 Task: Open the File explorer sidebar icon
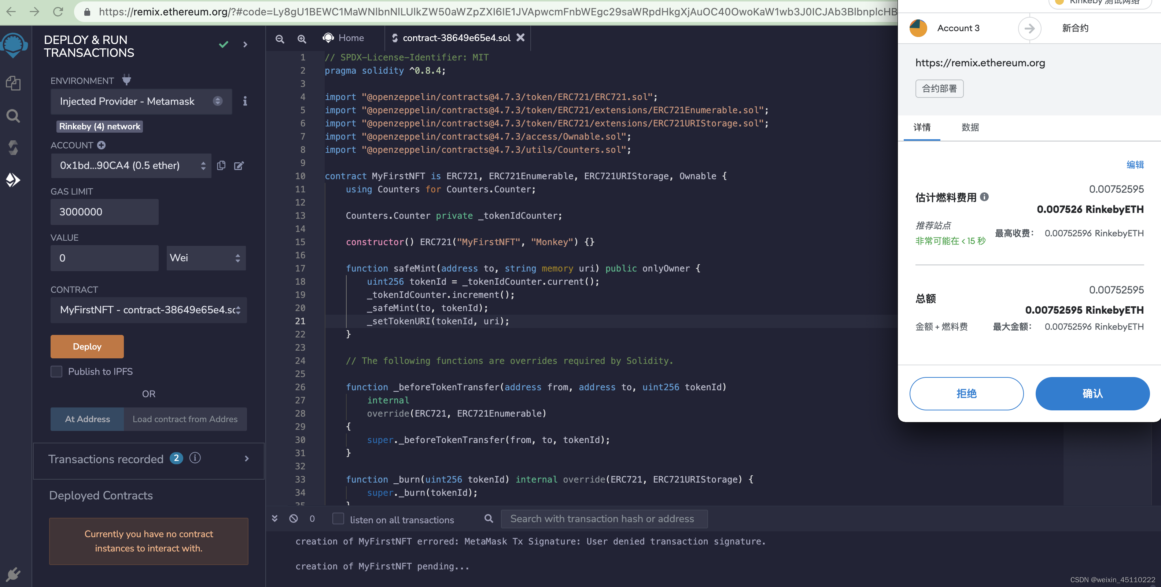point(13,83)
